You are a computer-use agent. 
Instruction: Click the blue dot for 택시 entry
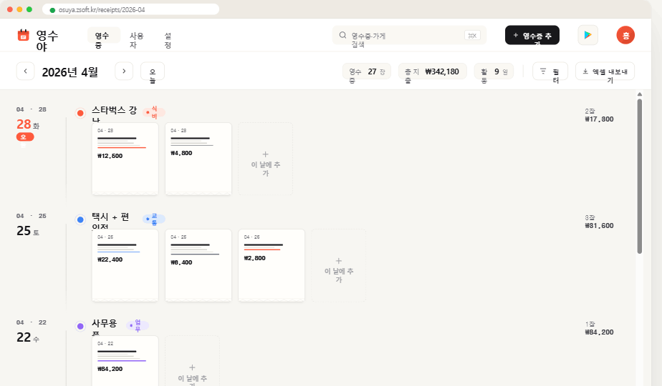80,219
